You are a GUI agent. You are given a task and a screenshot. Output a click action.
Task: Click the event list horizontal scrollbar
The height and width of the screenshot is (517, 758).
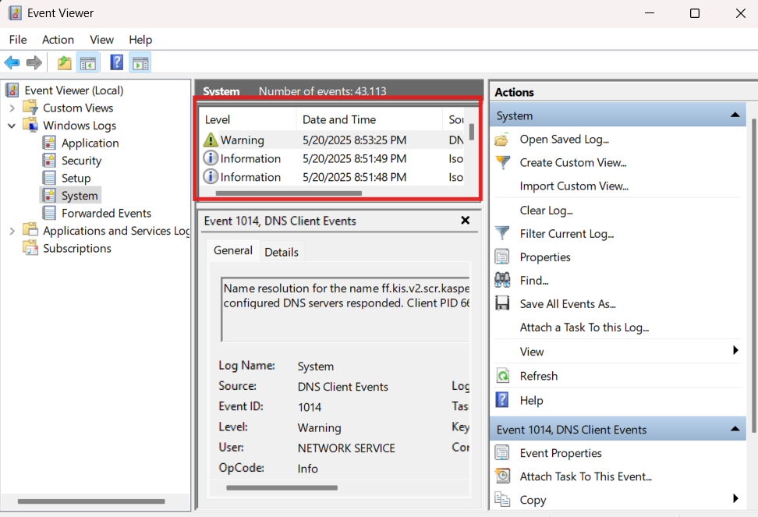289,193
